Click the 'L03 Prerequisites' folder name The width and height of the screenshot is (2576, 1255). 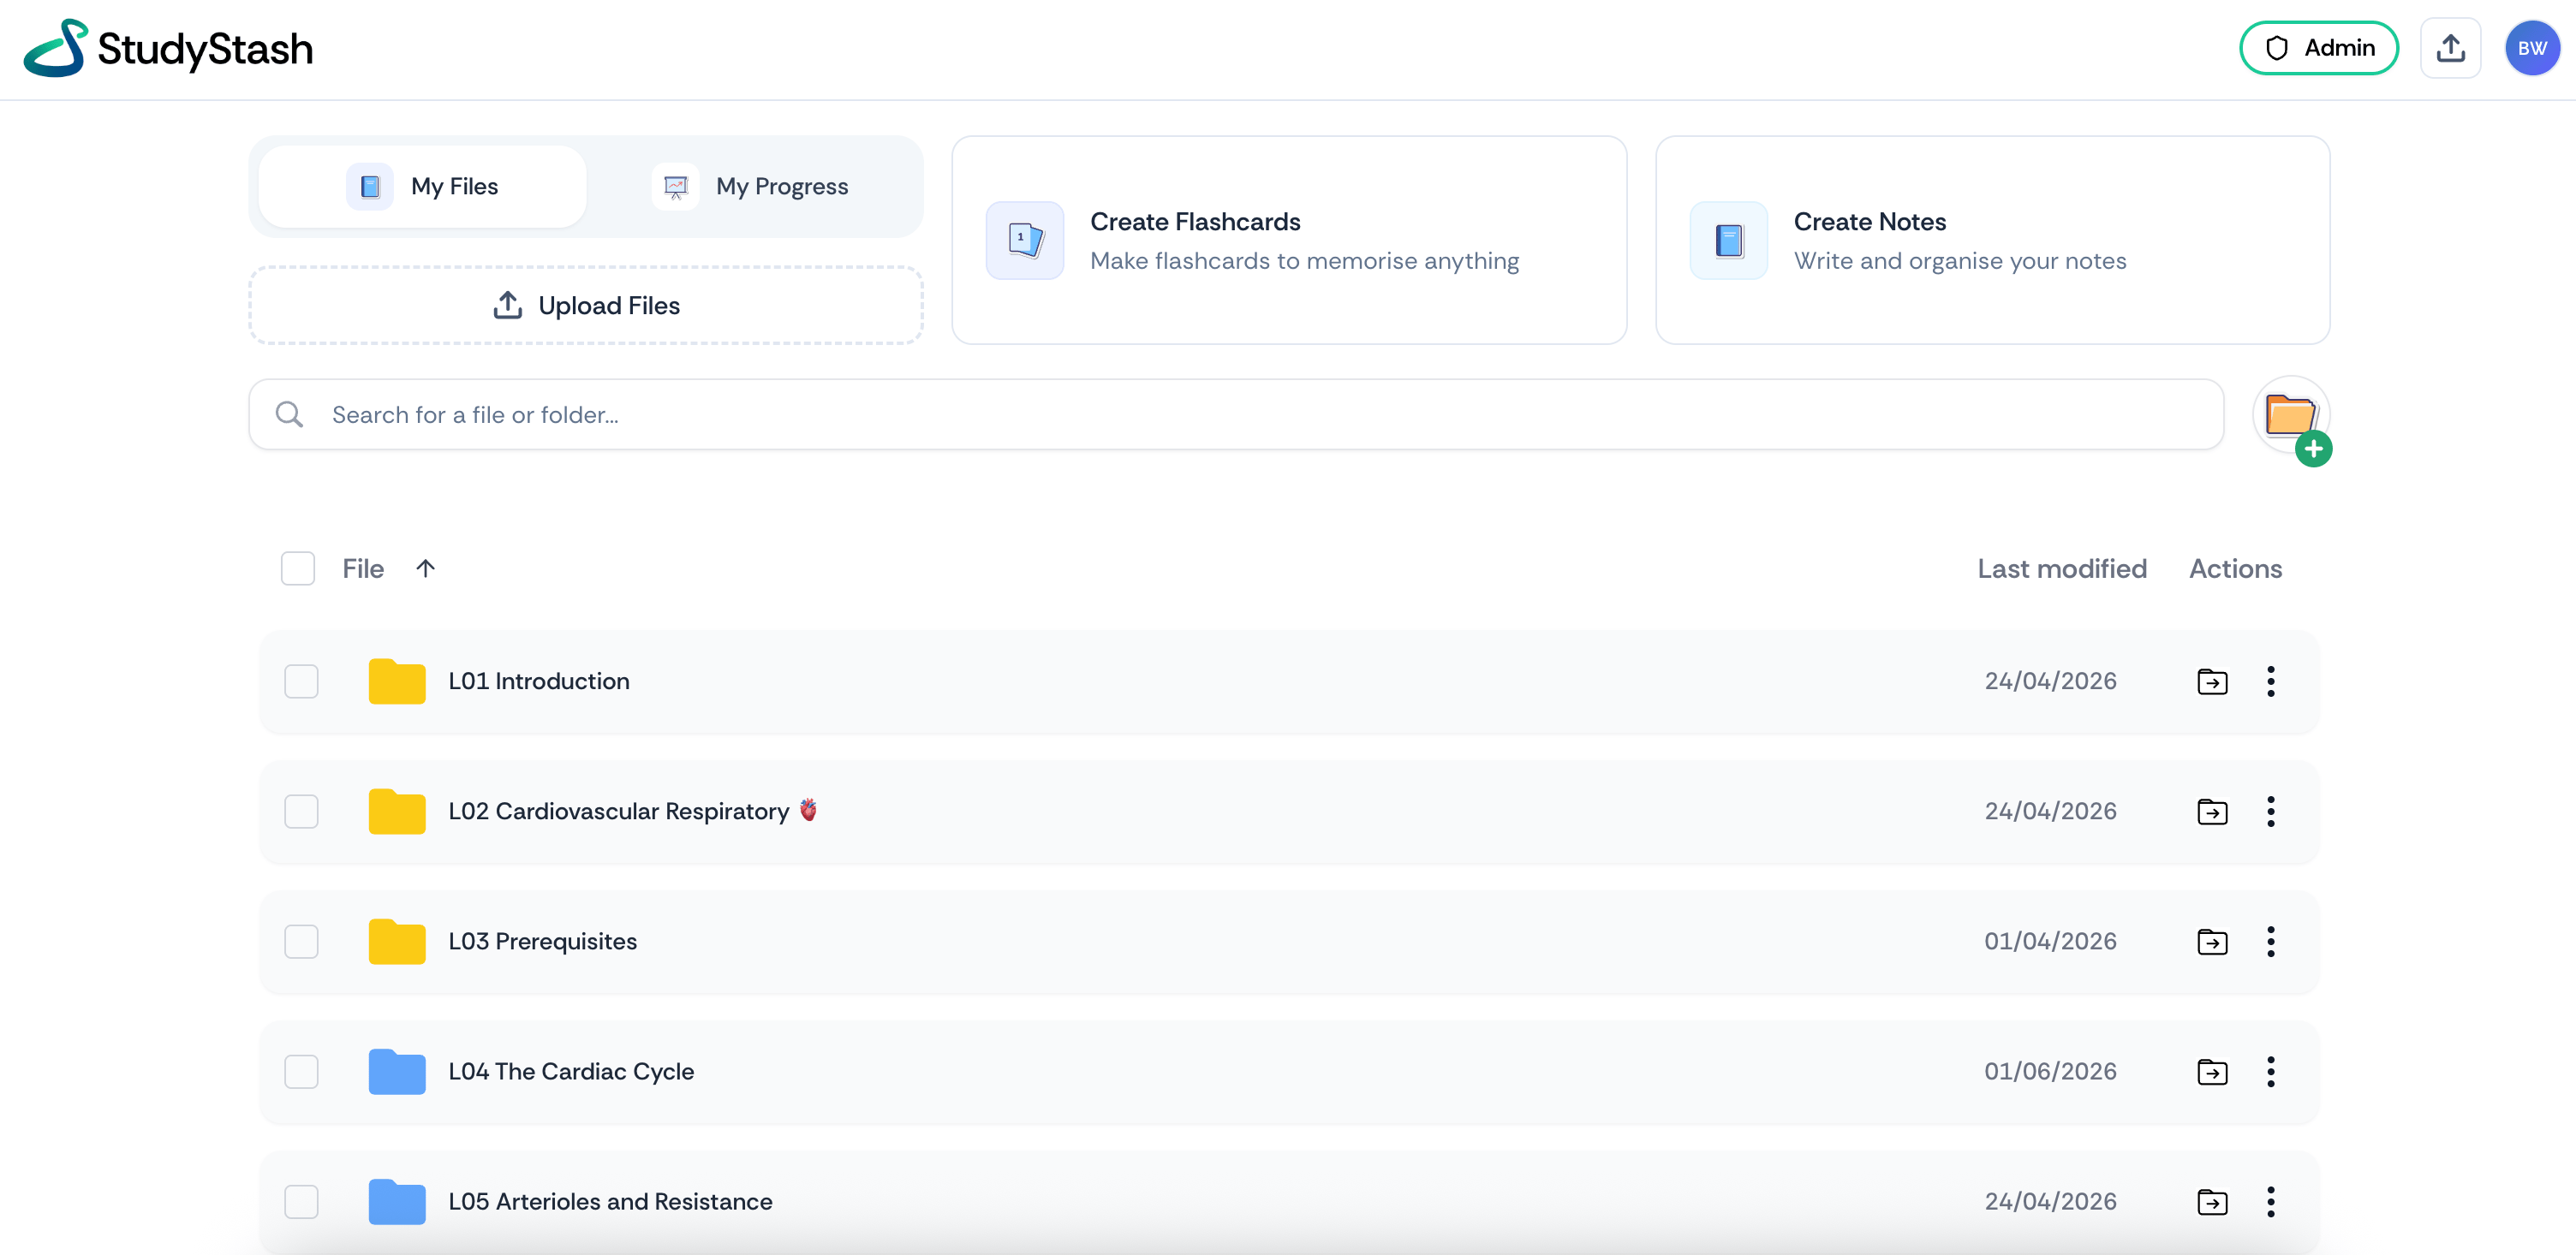(x=542, y=941)
